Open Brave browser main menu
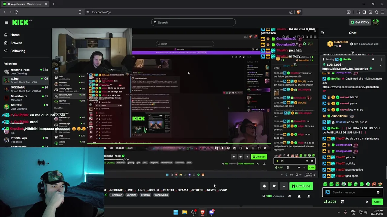387x217 pixels. coord(382,12)
